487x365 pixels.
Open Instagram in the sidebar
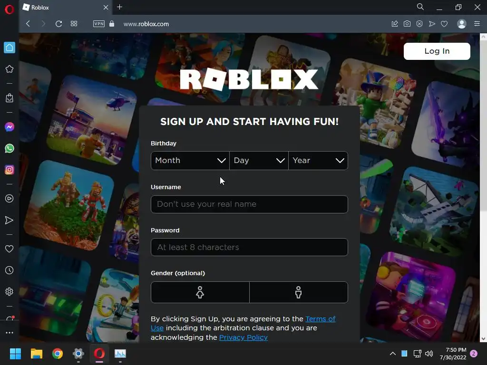[x=10, y=170]
